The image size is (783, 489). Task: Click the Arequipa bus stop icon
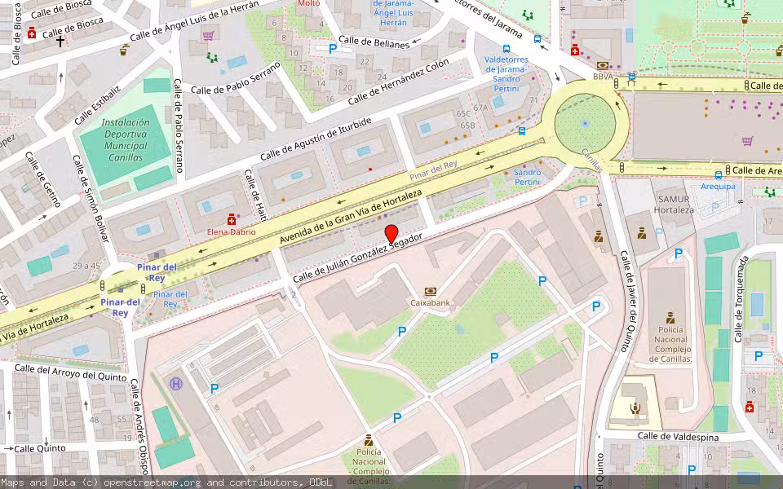coord(718,175)
